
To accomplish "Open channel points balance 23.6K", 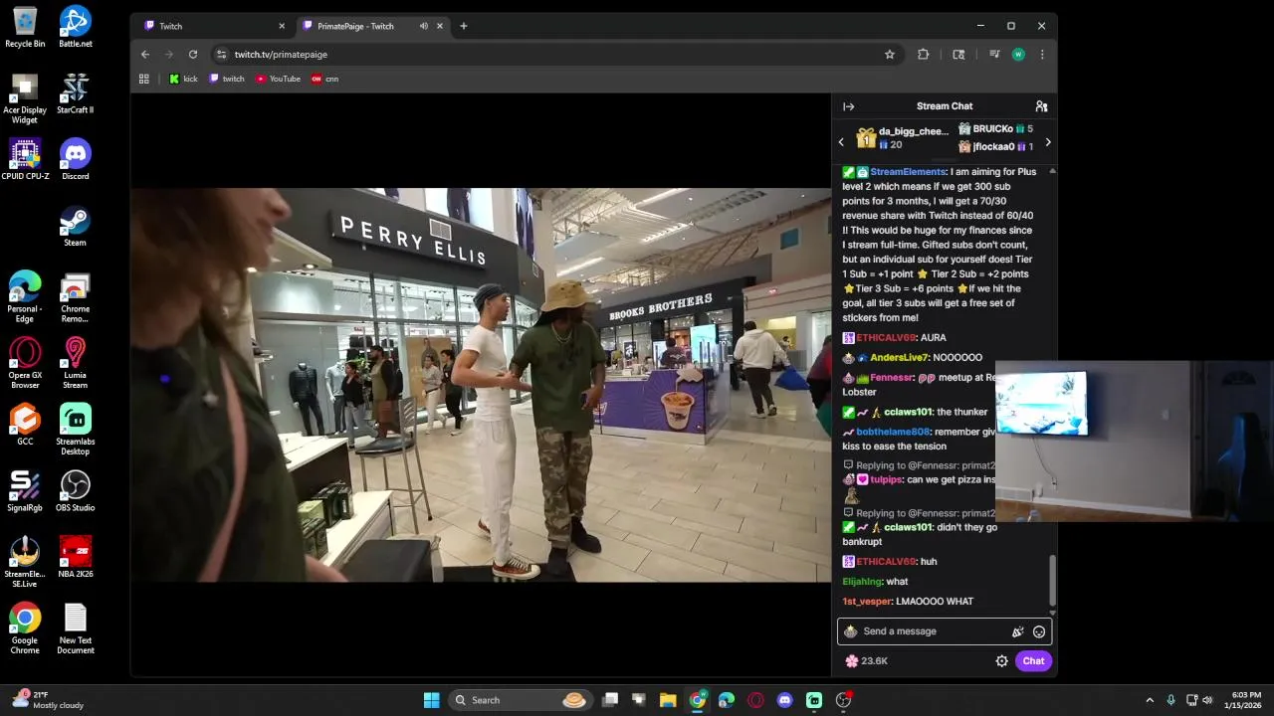I will pos(866,661).
